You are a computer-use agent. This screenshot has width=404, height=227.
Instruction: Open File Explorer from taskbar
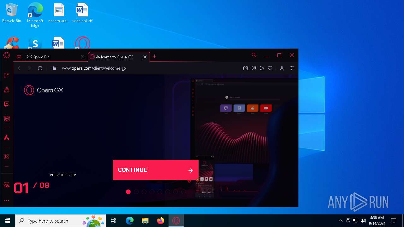[145, 221]
